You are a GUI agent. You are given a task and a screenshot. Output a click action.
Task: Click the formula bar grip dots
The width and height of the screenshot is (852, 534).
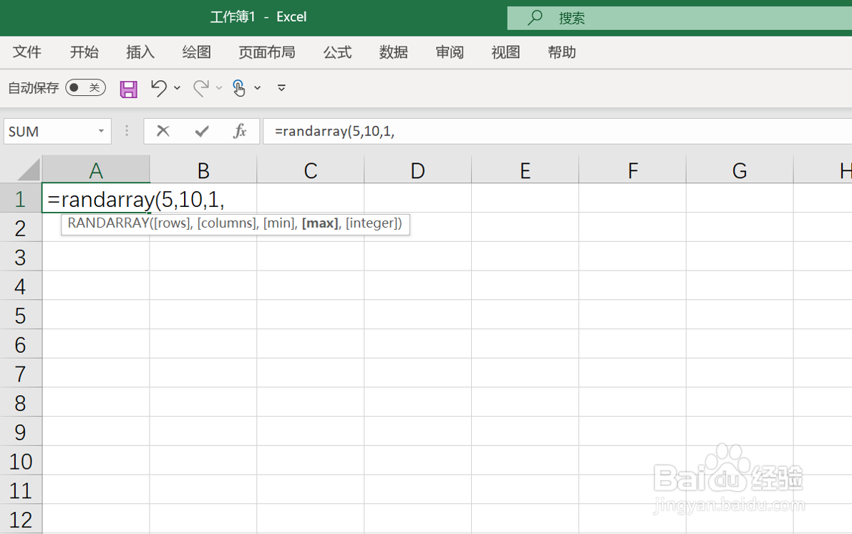tap(127, 131)
